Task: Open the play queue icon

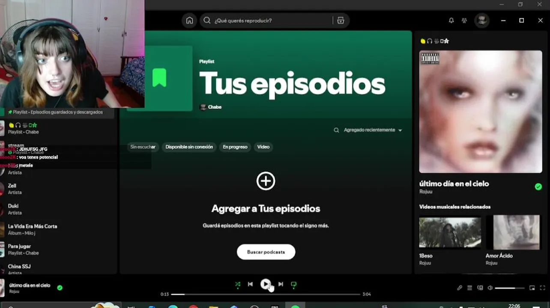Action: (469, 288)
